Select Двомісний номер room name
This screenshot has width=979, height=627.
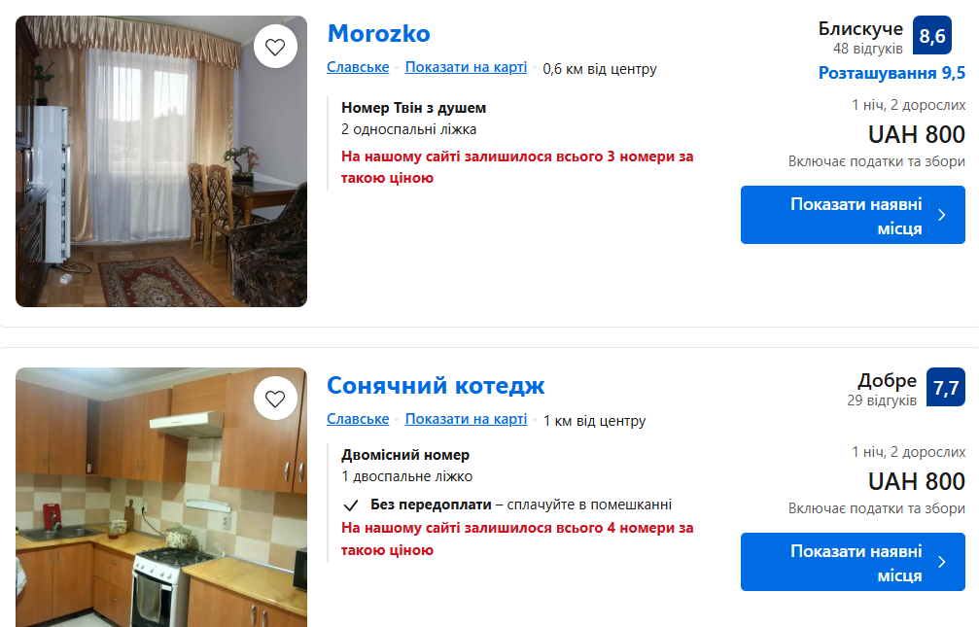pyautogui.click(x=404, y=455)
